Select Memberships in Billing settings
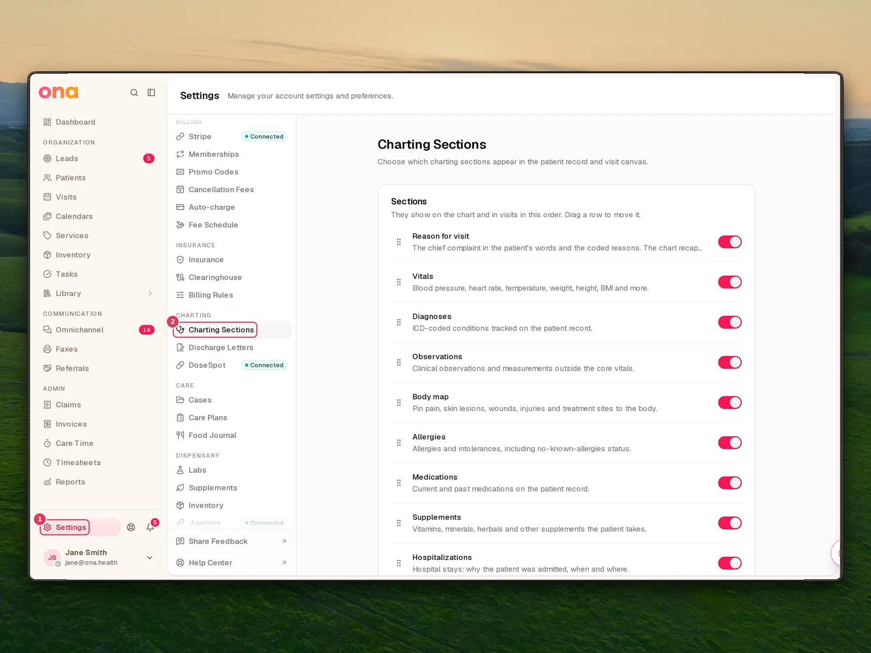 tap(232, 154)
